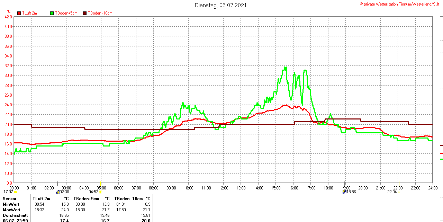
Task: Click the green line peak near 15:30
Action: 285,68
